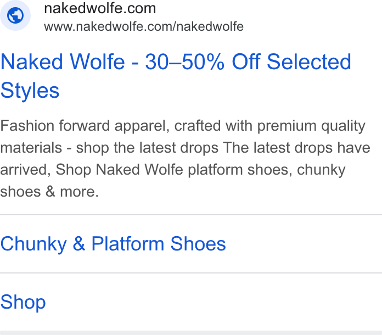Click the Fashion forward apparel description text

click(185, 159)
